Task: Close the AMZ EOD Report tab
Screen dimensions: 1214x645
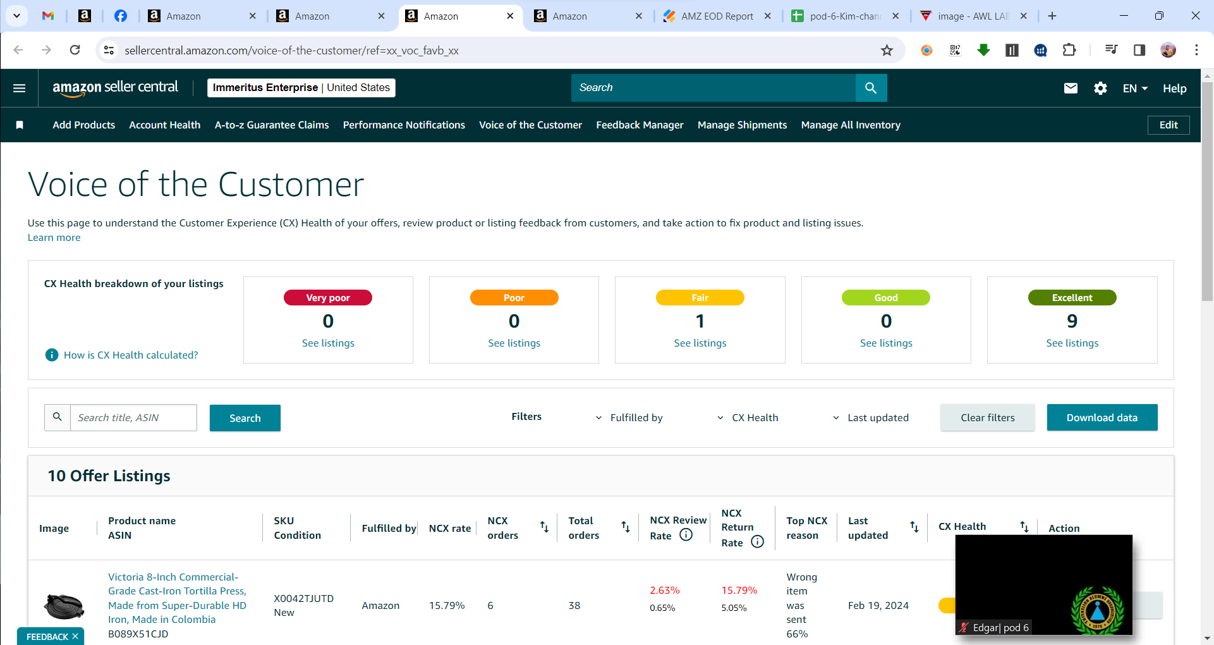Action: point(768,16)
